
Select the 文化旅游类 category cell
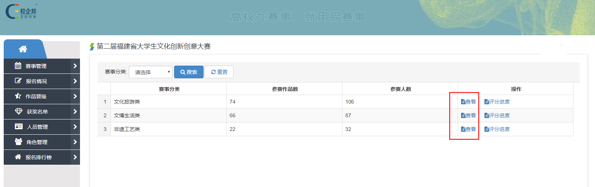pyautogui.click(x=169, y=102)
